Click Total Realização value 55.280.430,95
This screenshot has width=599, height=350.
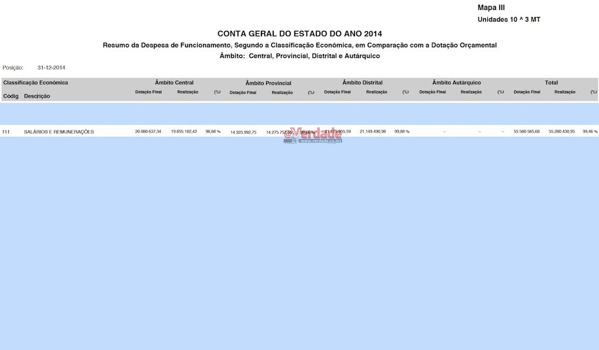click(x=562, y=132)
